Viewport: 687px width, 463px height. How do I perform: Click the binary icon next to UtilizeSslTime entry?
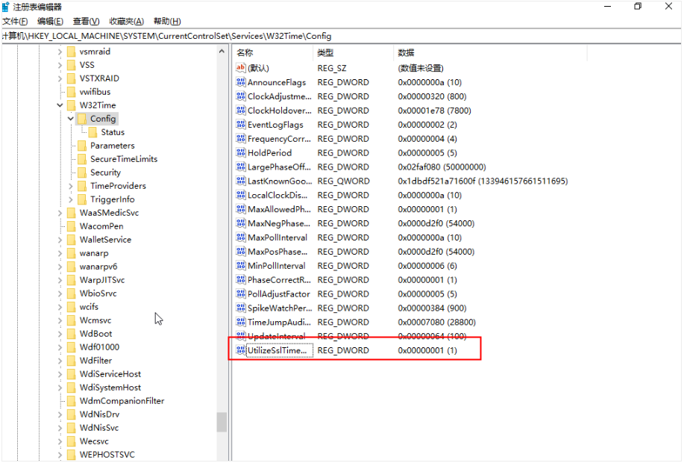[x=240, y=350]
